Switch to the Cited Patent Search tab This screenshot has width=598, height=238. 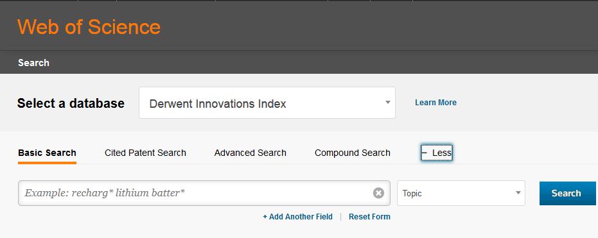pos(145,153)
